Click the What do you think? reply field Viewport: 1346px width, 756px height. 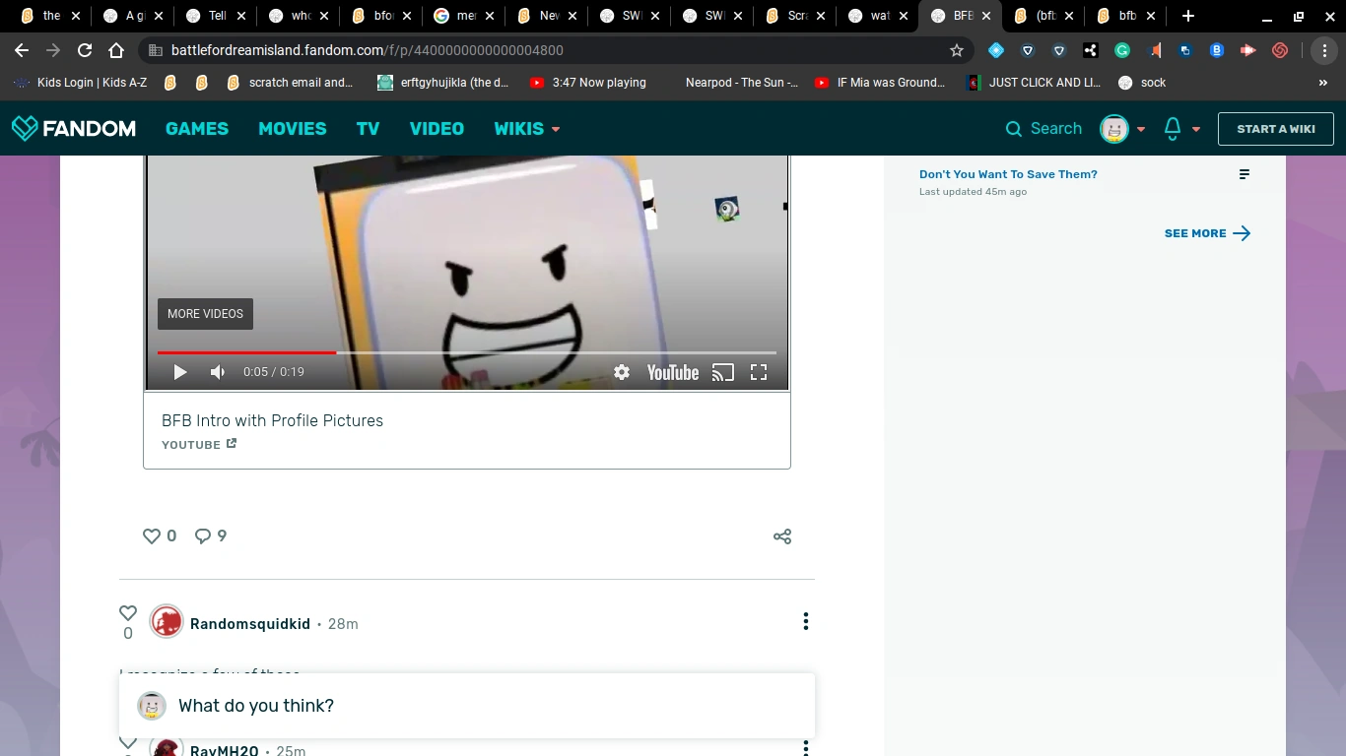pyautogui.click(x=467, y=706)
